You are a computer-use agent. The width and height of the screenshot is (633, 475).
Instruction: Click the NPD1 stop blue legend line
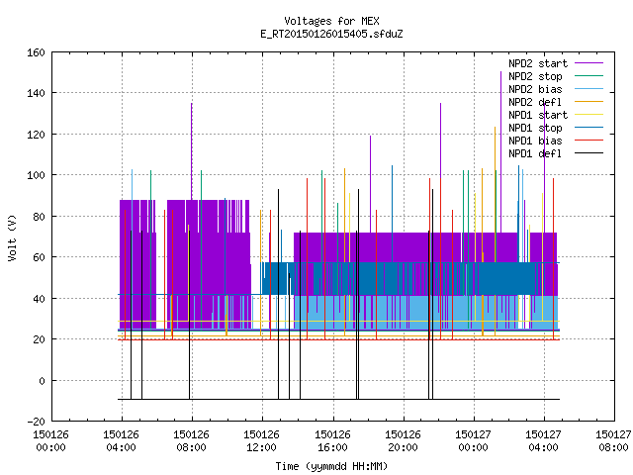coord(588,128)
